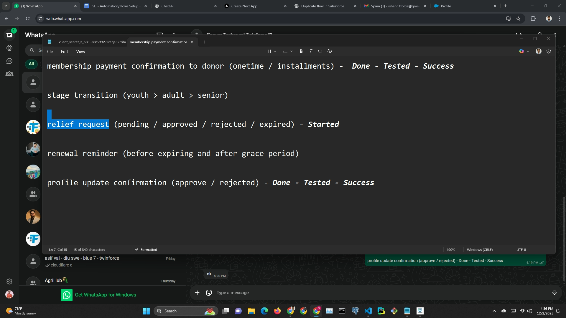Click the clear formatting icon
Screen dimensions: 566x318
point(330,51)
